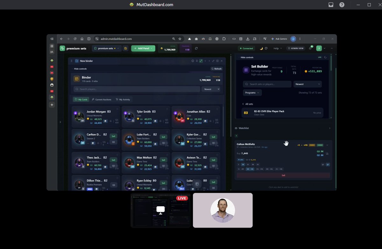Open the notifications bell

coord(310,48)
